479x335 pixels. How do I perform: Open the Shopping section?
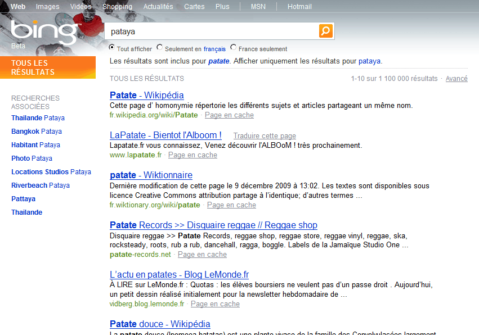click(117, 6)
